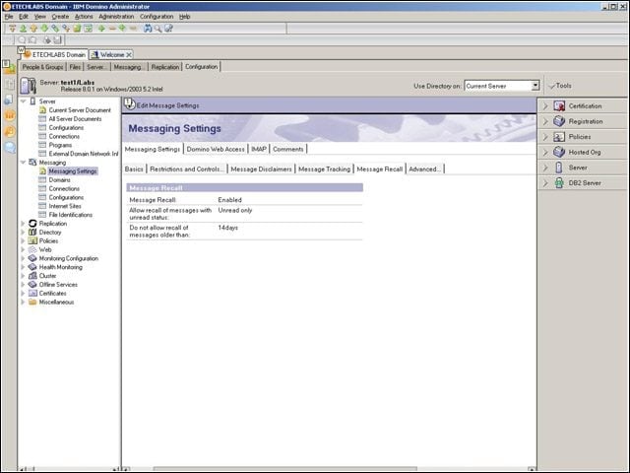
Task: Open Internet Sites under Messaging
Action: [x=65, y=206]
